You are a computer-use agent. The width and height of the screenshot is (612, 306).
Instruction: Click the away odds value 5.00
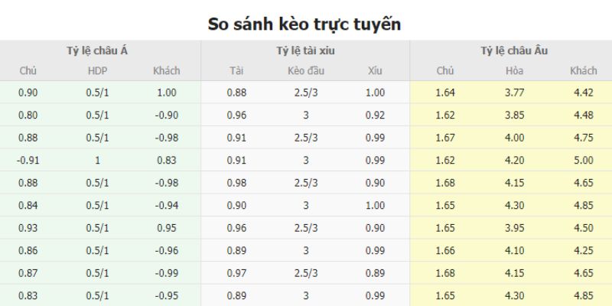click(x=583, y=161)
